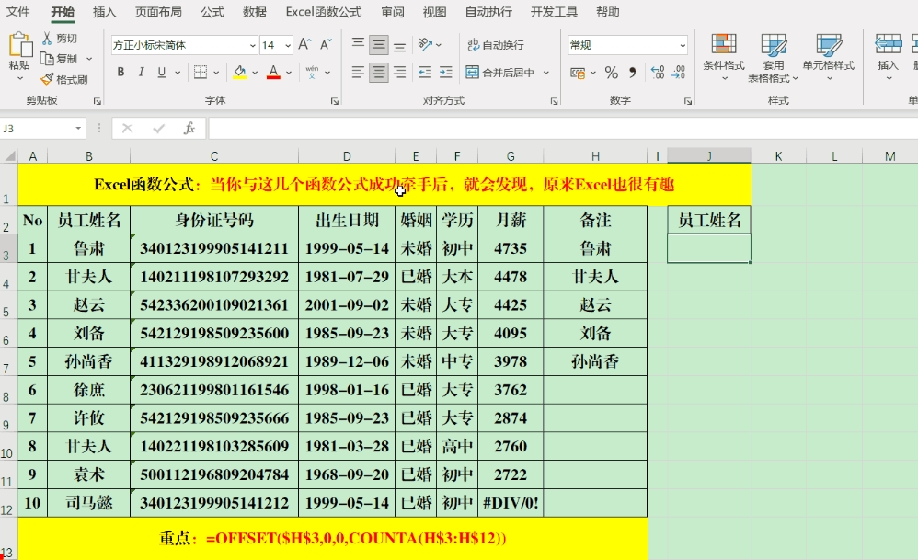The width and height of the screenshot is (918, 560).
Task: Toggle italic formatting with I
Action: pyautogui.click(x=142, y=73)
